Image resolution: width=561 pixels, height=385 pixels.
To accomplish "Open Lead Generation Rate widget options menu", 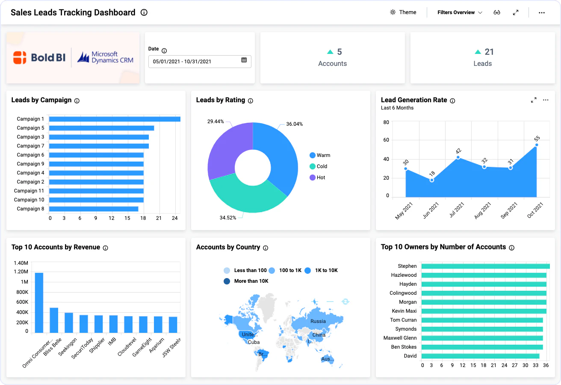I will click(546, 100).
